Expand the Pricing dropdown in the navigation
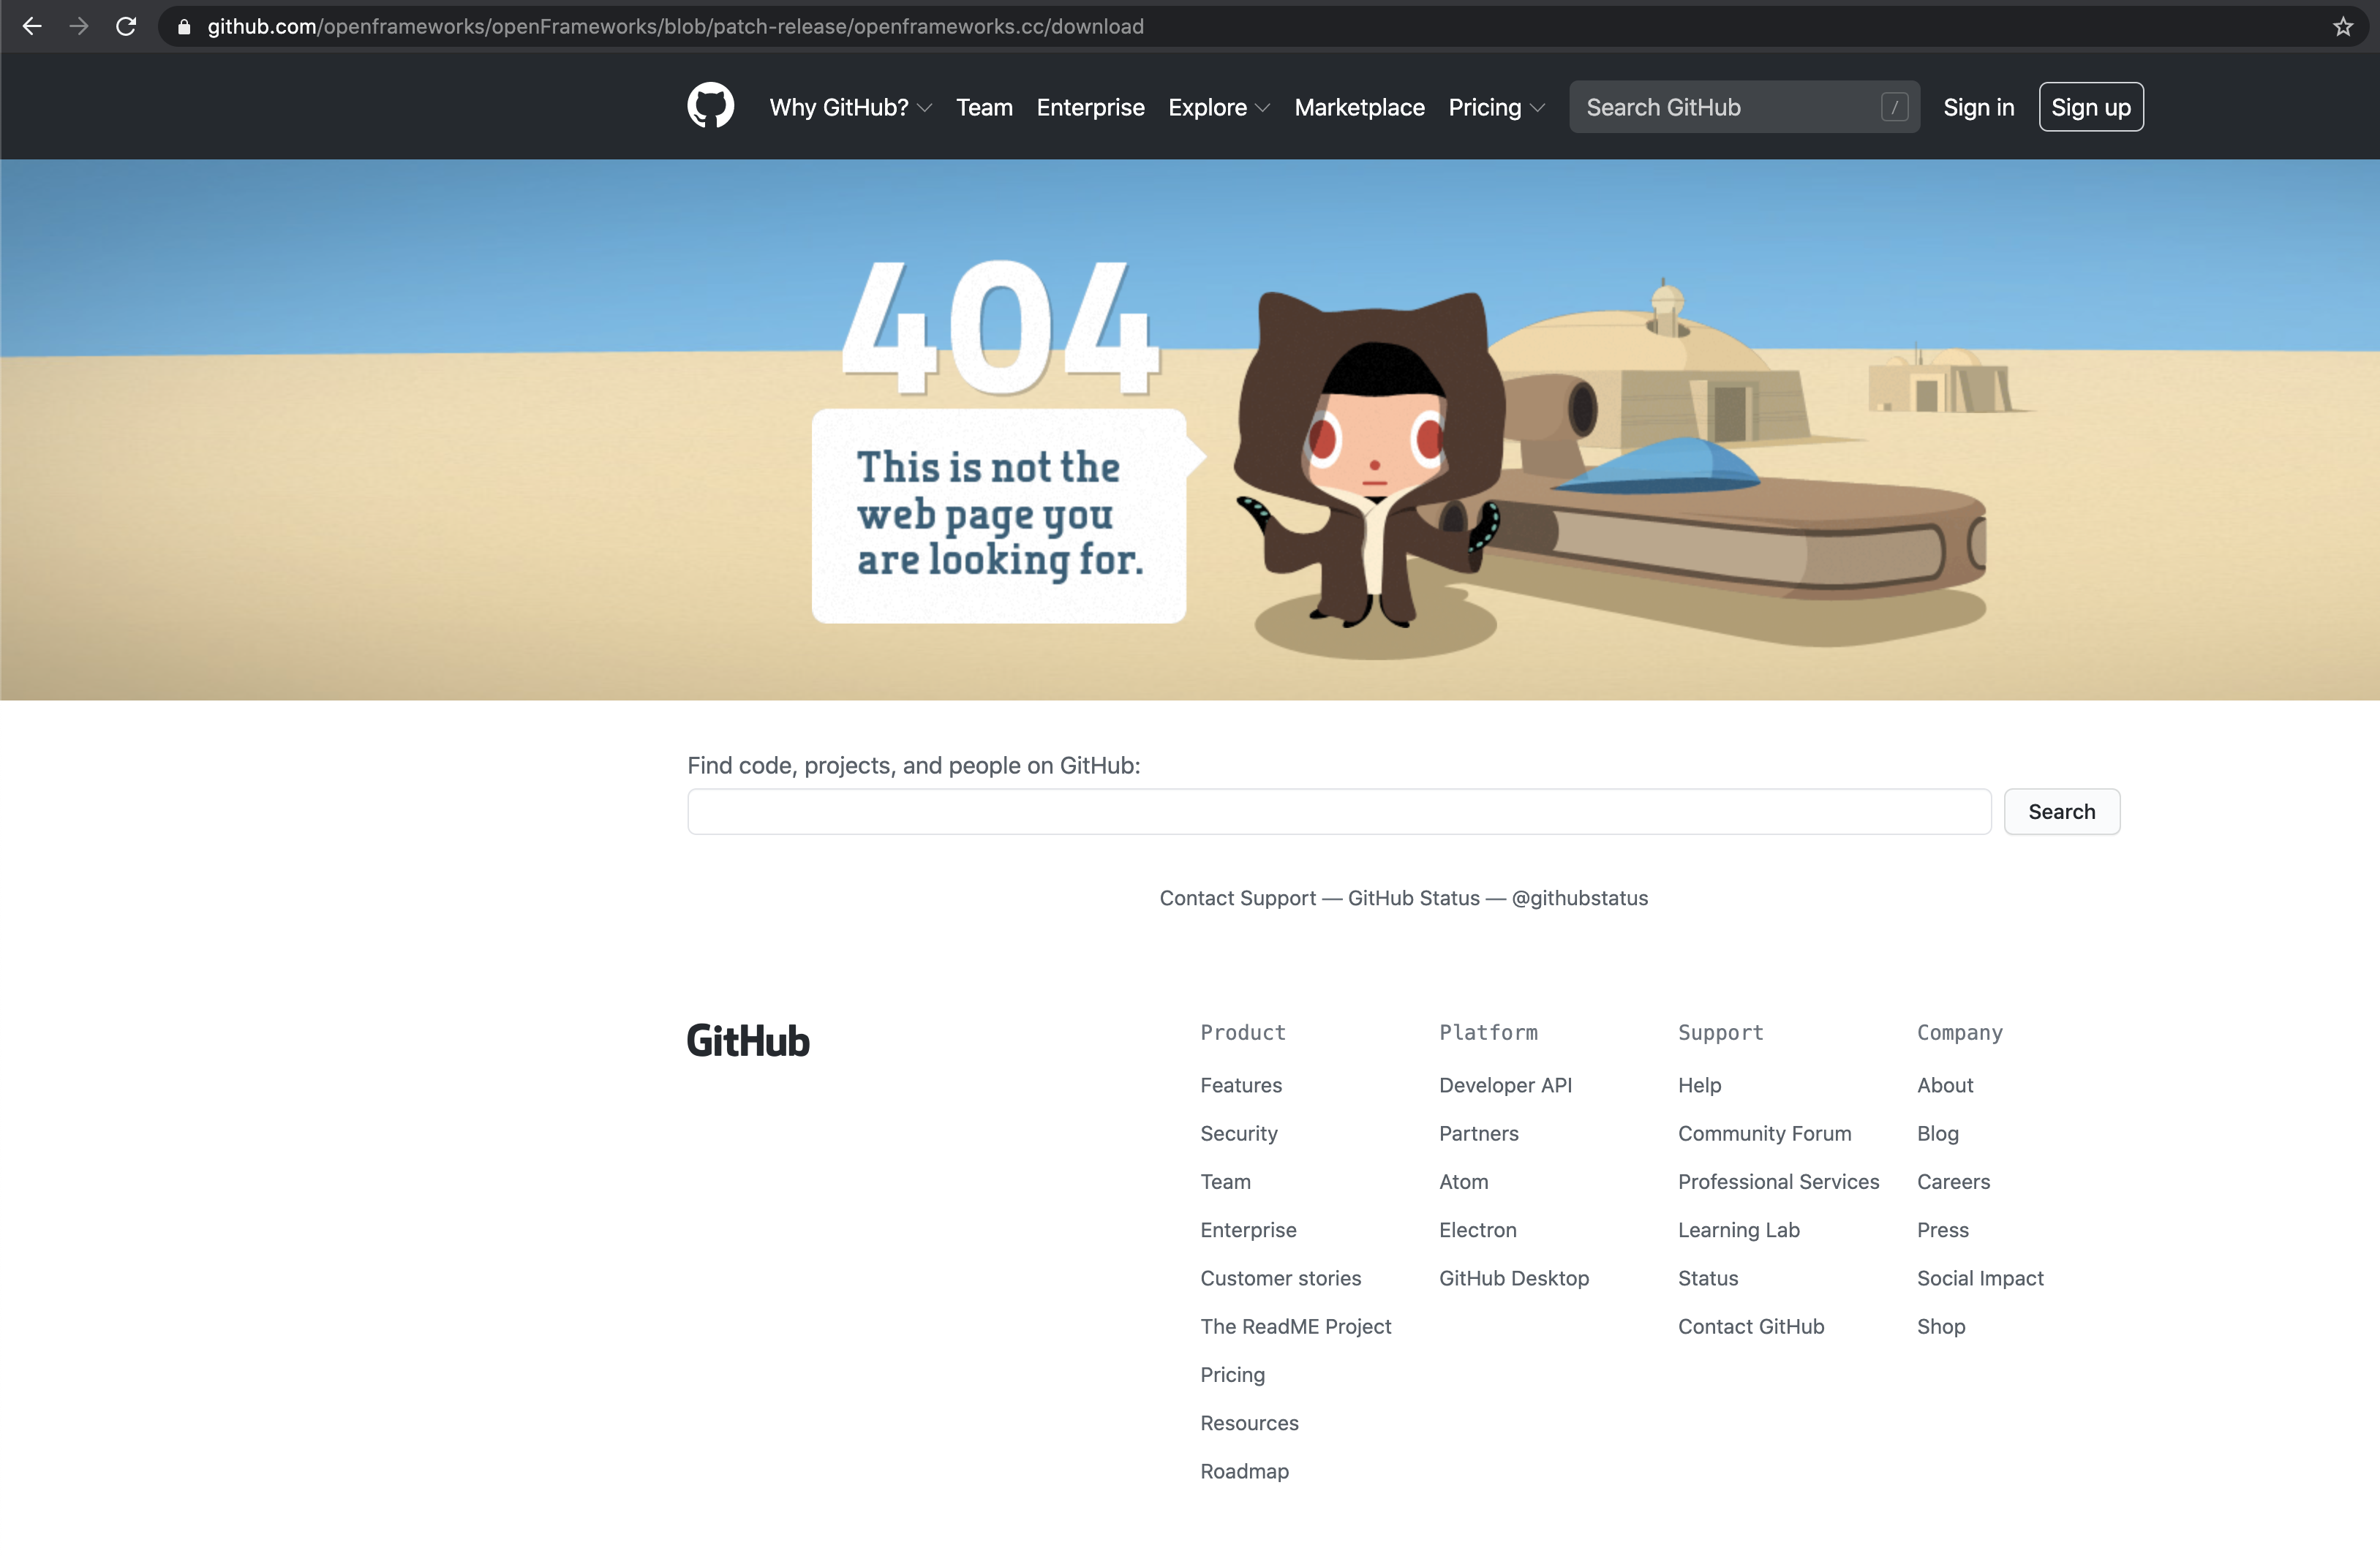The width and height of the screenshot is (2380, 1556). point(1495,107)
